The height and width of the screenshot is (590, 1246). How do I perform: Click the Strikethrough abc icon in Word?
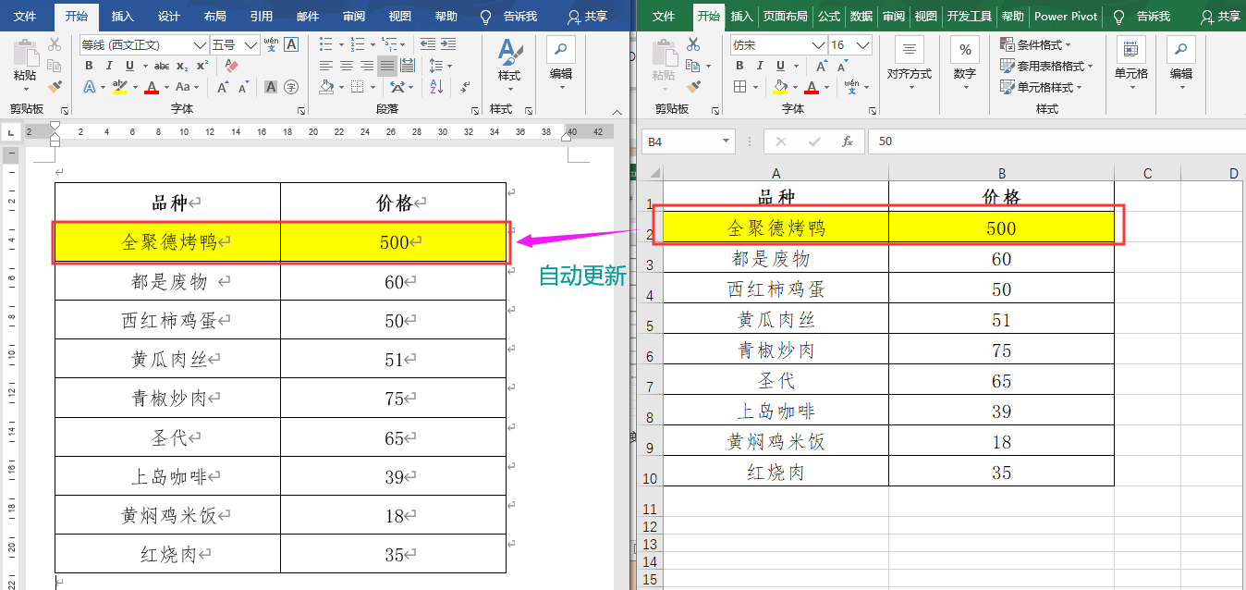coord(162,66)
